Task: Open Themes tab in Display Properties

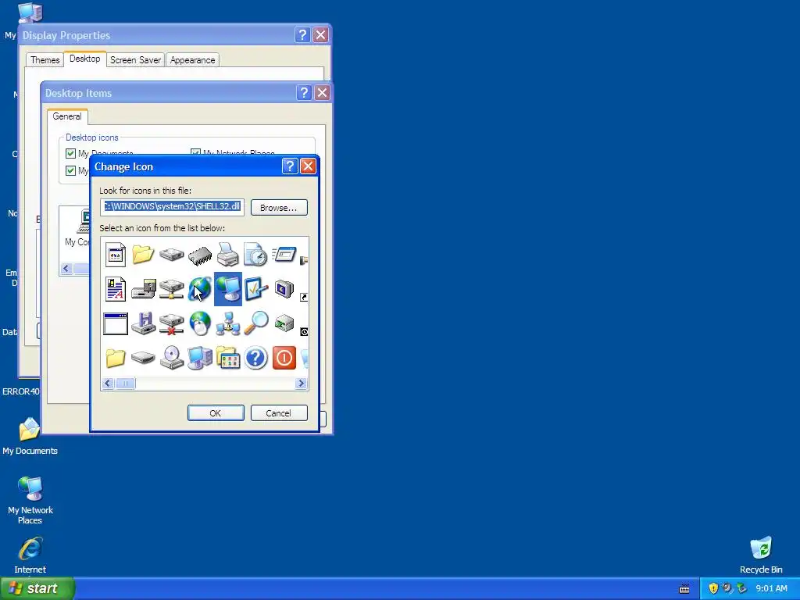Action: 45,60
